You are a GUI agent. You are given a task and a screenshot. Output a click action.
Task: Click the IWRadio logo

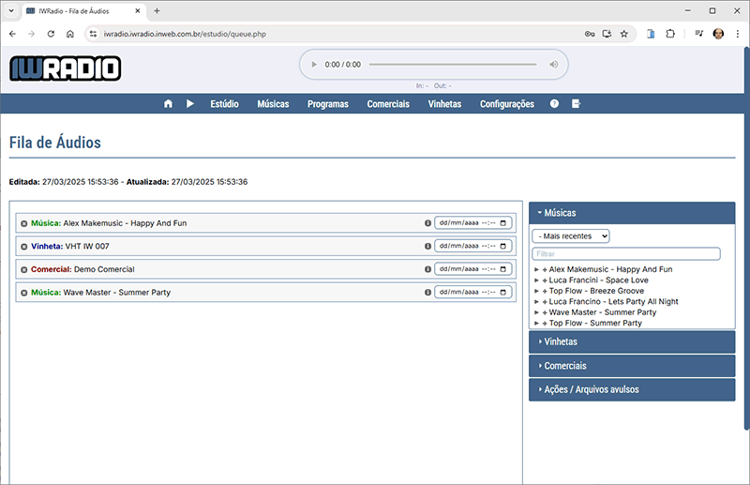66,68
